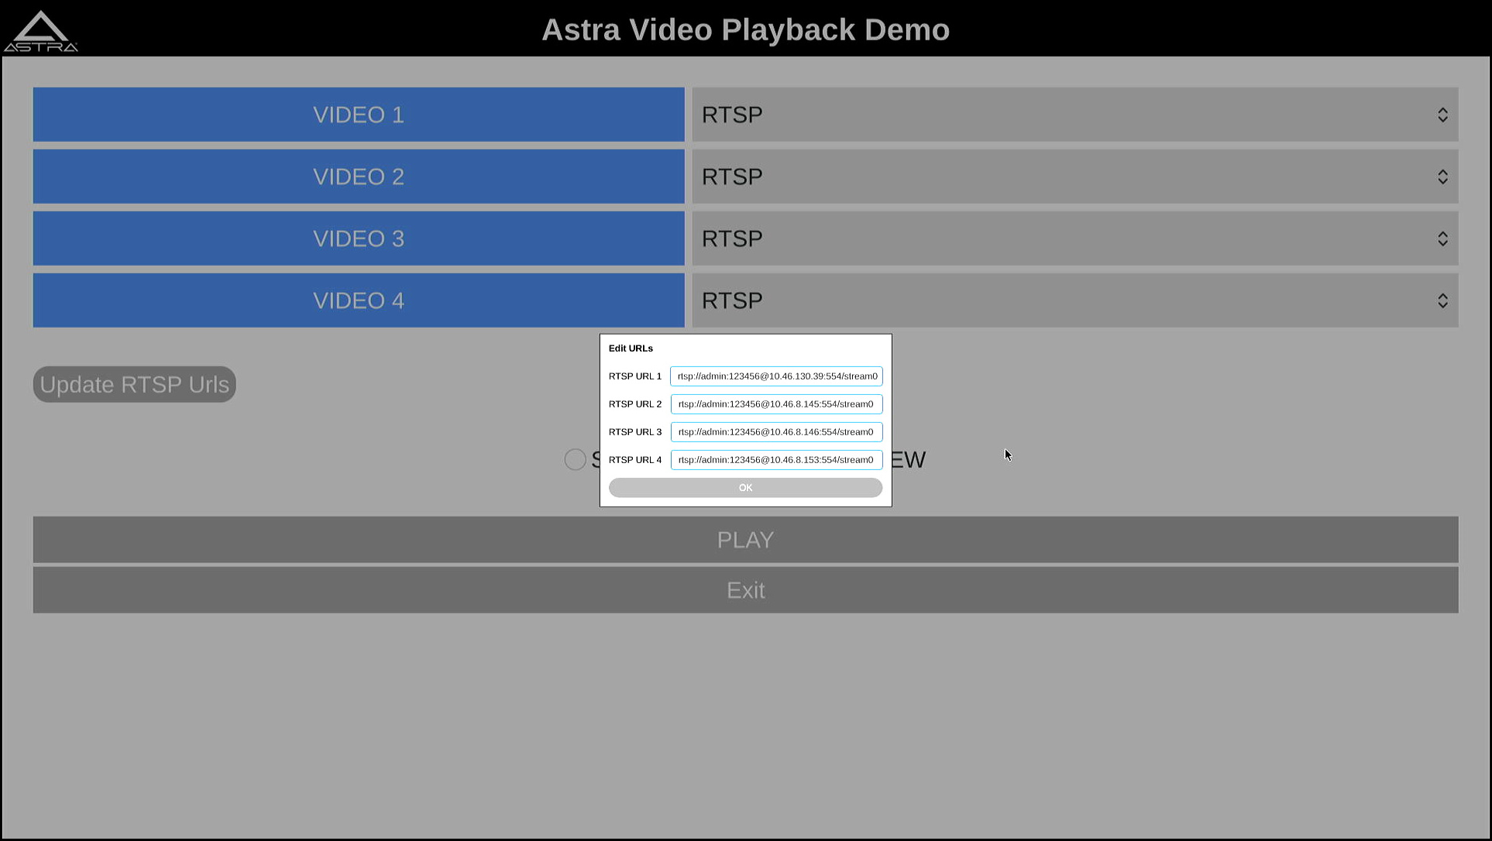Expand the VIDEO 2 RTSP dropdown
This screenshot has width=1492, height=841.
point(1443,177)
